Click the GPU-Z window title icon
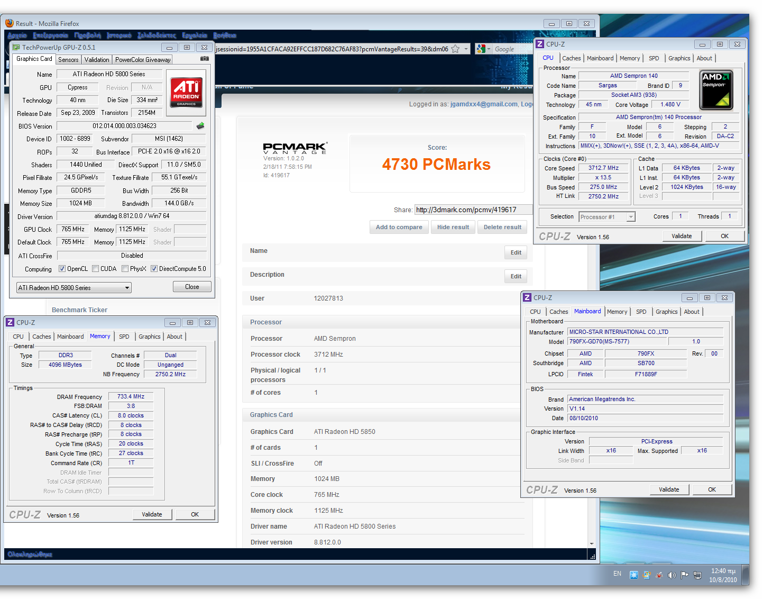763x599 pixels. (16, 48)
